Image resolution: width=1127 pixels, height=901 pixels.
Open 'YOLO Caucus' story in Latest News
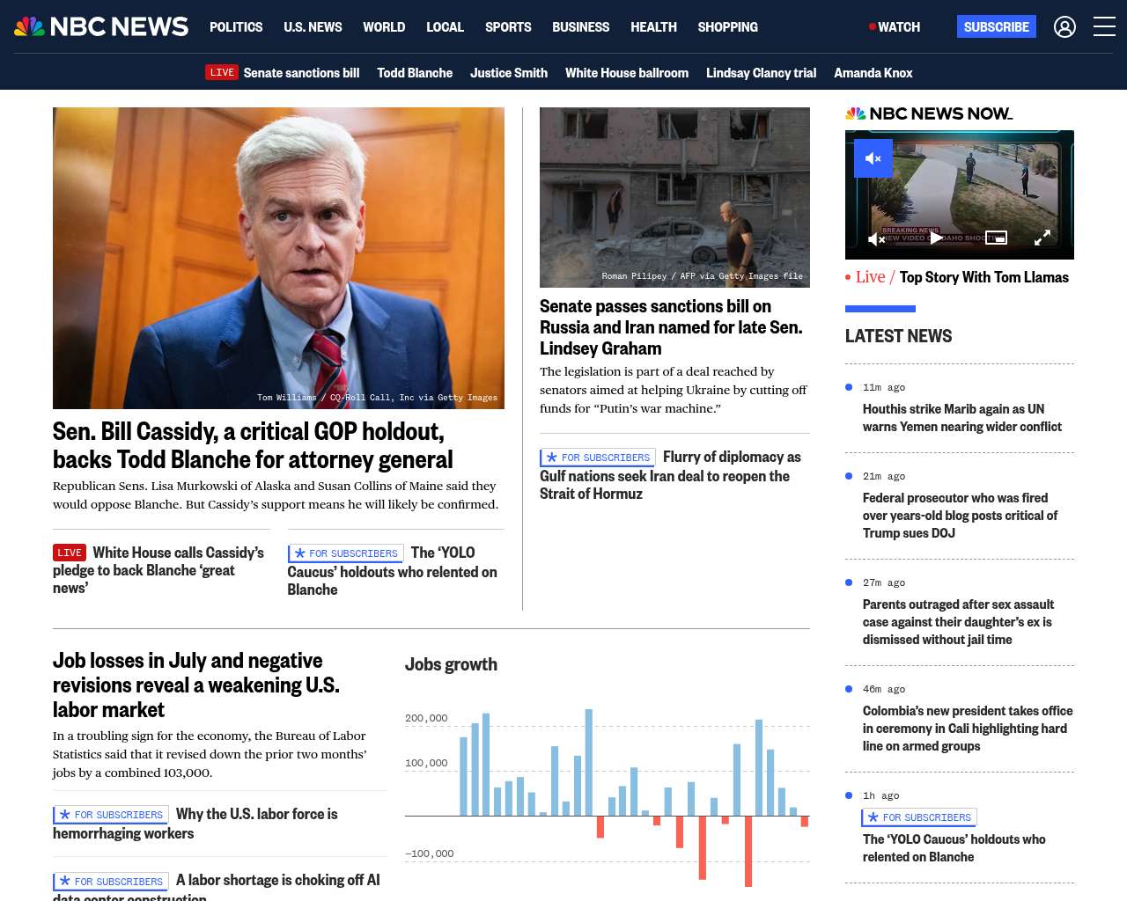tap(954, 848)
